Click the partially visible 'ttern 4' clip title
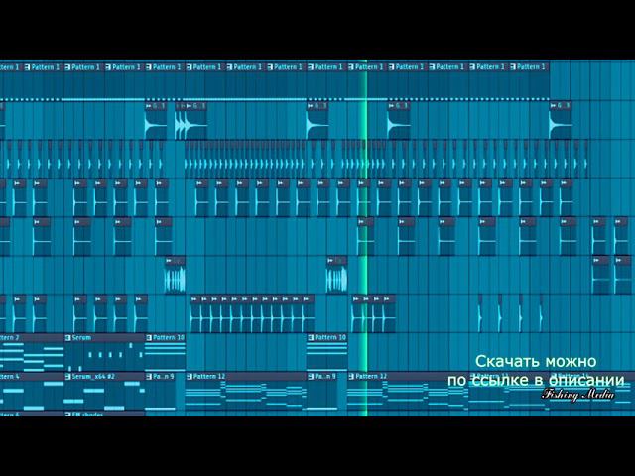This screenshot has width=635, height=476. coord(10,377)
